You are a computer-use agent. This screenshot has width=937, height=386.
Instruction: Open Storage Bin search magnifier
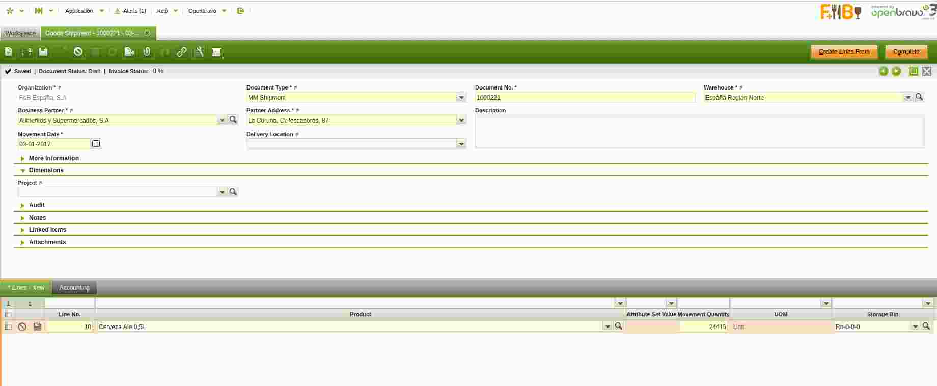pyautogui.click(x=926, y=326)
